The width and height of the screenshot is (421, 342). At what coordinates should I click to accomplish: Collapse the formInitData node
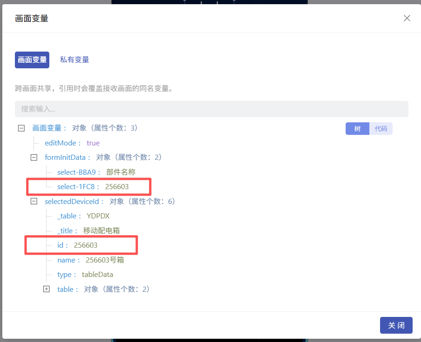tap(33, 158)
